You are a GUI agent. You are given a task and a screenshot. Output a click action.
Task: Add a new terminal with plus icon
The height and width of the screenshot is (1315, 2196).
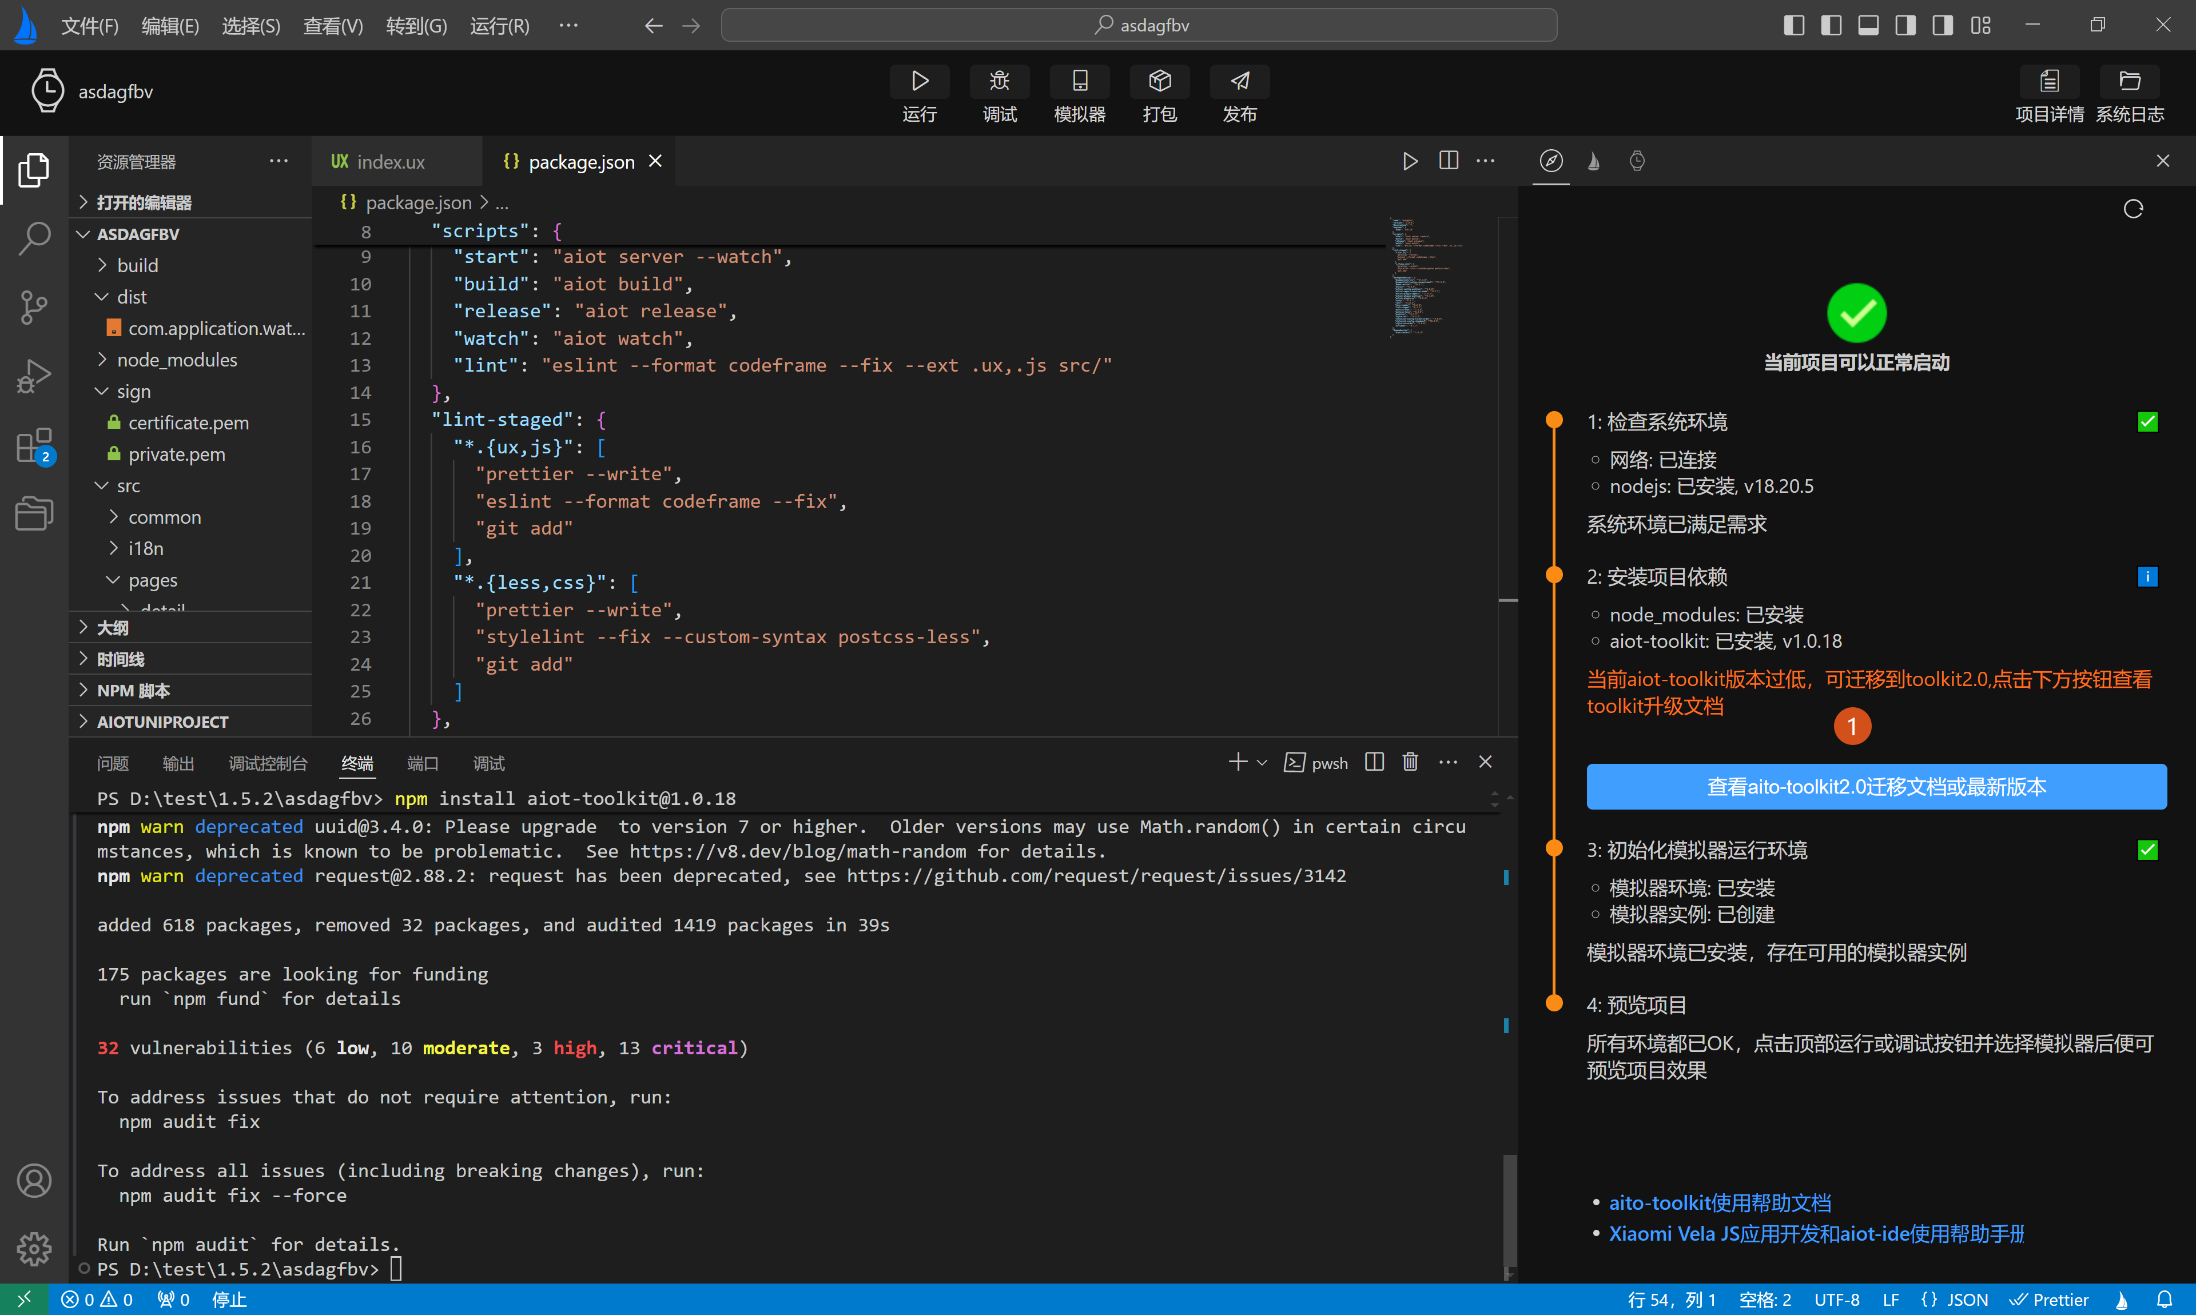coord(1238,761)
